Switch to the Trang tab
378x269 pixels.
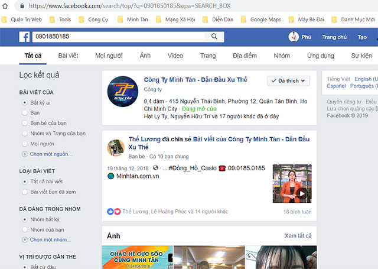pos(208,56)
